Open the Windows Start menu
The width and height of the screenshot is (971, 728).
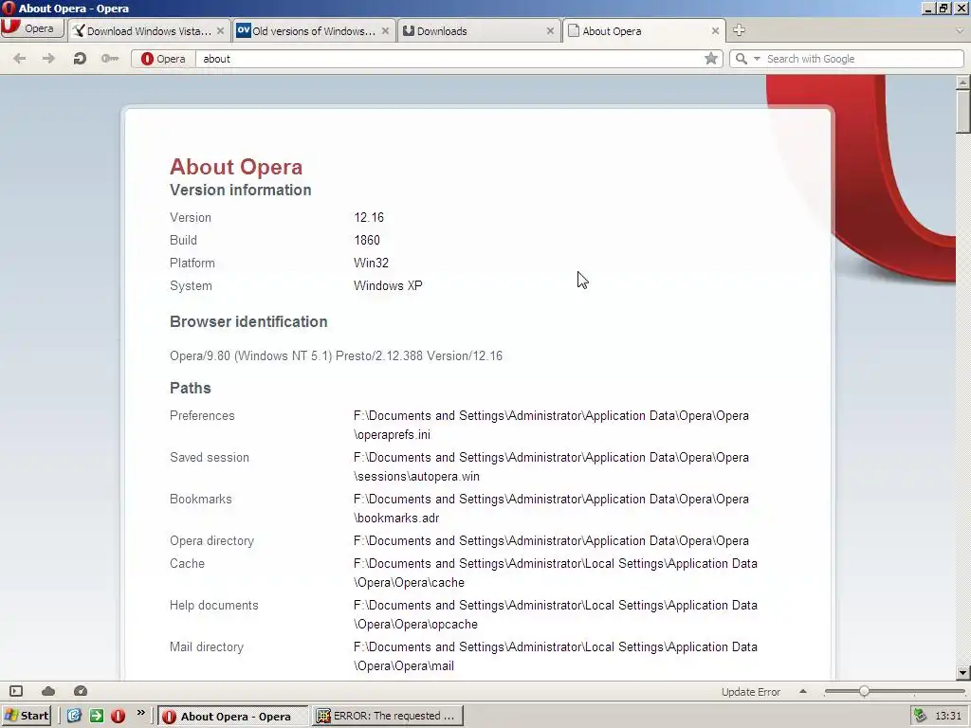26,716
